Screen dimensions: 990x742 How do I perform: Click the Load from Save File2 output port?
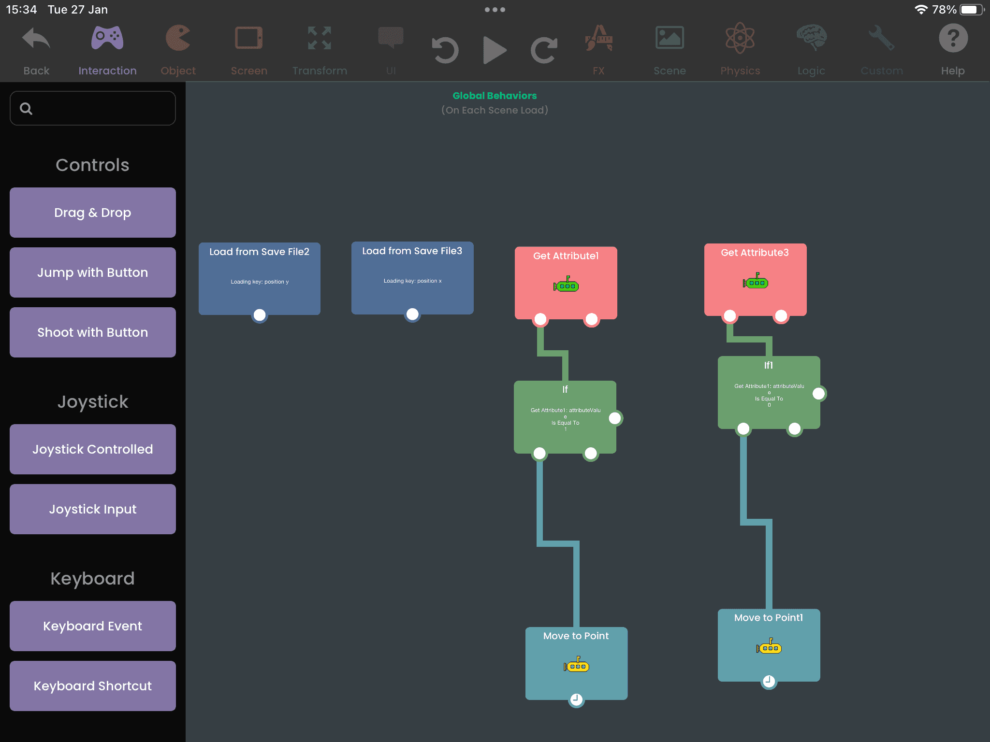coord(260,315)
